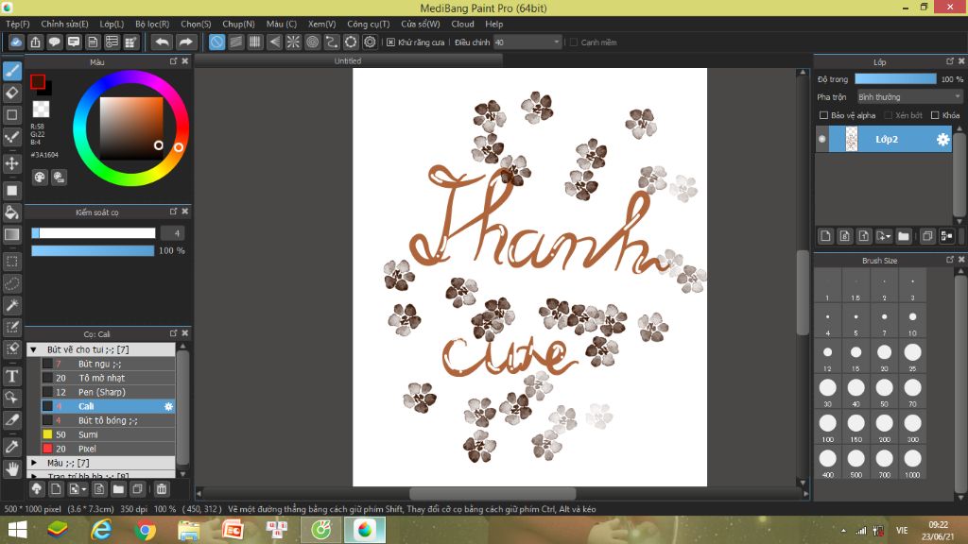Toggle Canh mềm checkbox

(x=574, y=42)
